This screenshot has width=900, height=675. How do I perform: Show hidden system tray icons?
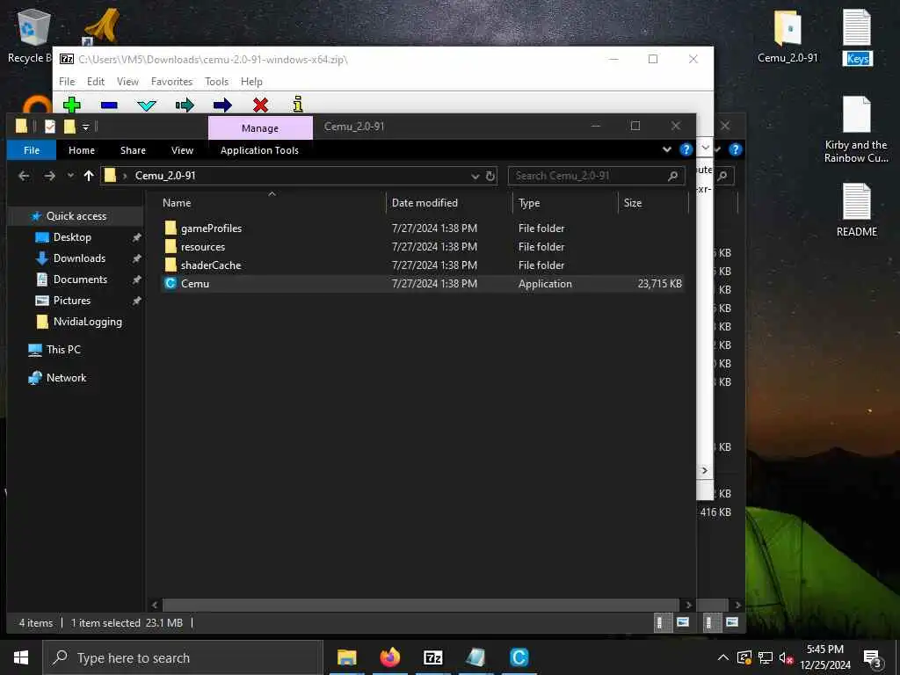723,657
